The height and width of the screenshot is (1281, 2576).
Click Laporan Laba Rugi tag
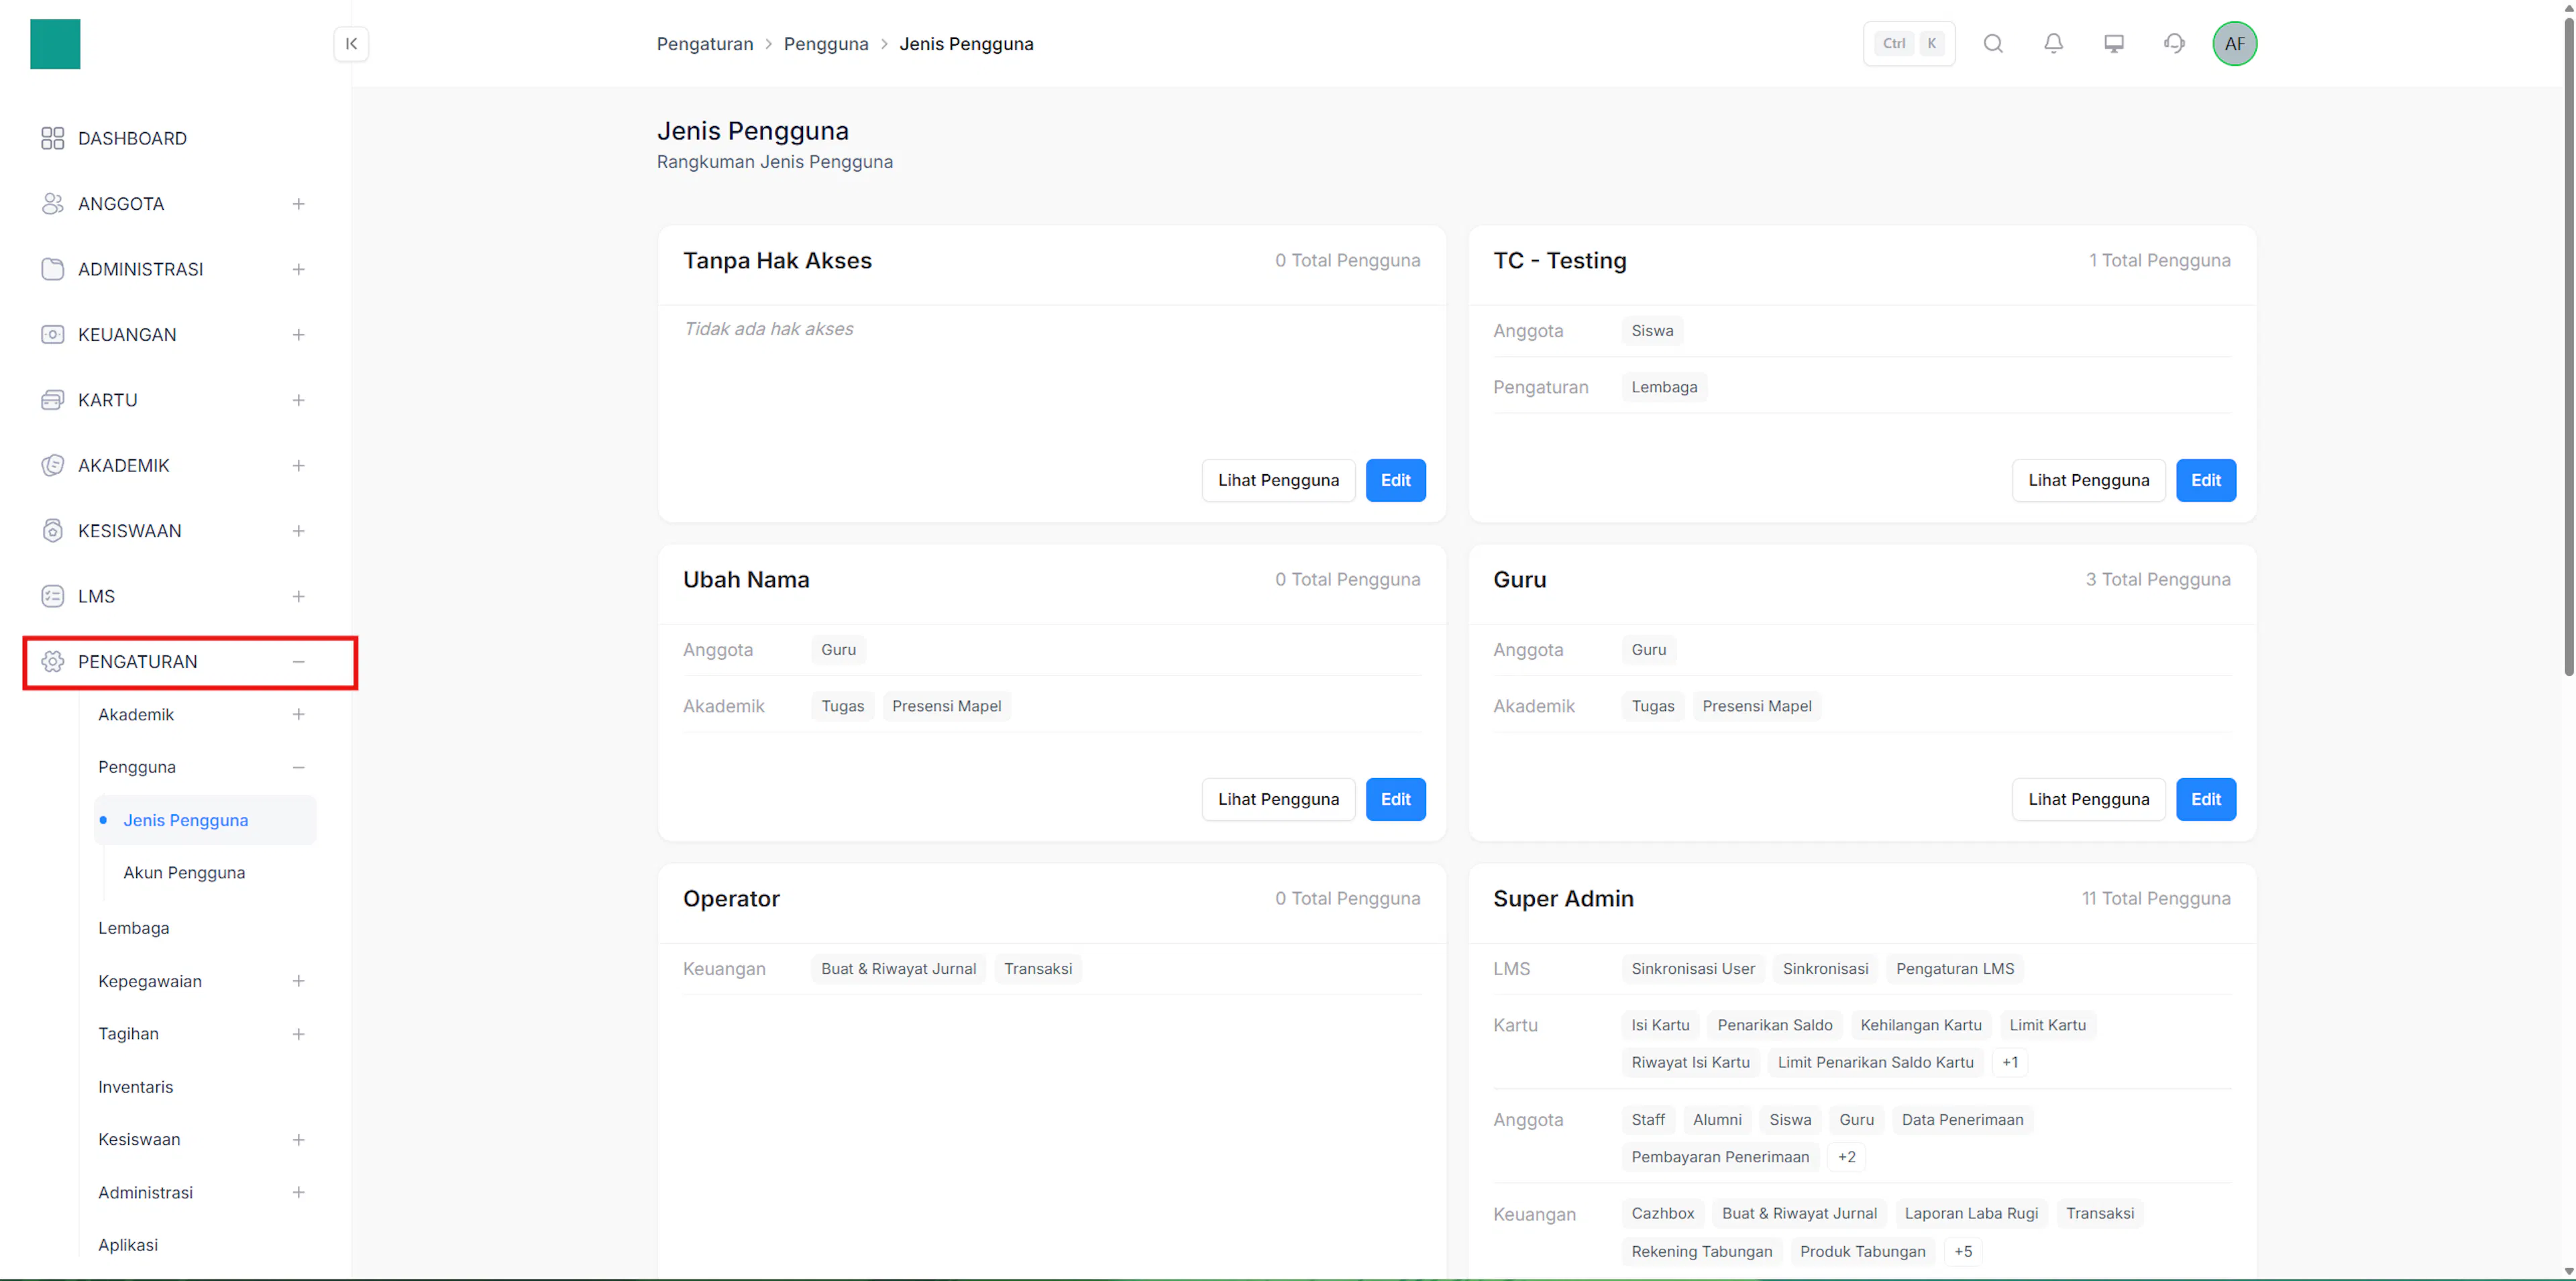pos(1971,1213)
